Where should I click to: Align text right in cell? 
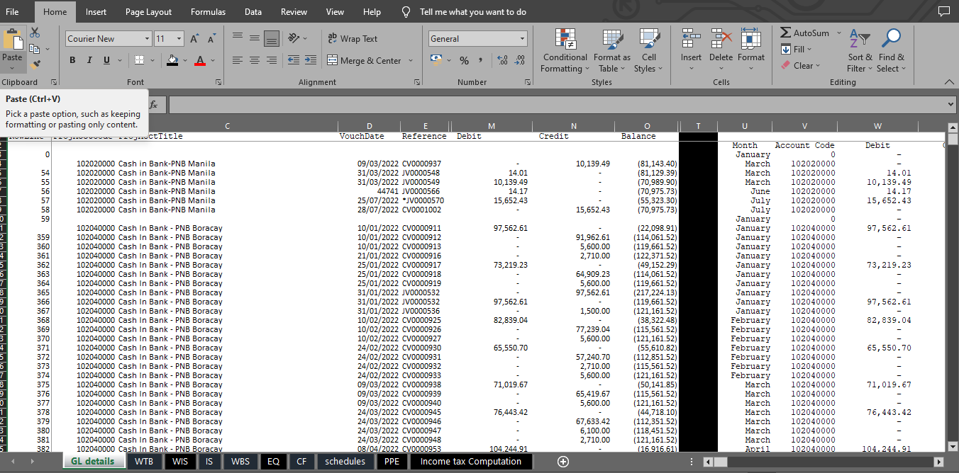click(x=271, y=61)
